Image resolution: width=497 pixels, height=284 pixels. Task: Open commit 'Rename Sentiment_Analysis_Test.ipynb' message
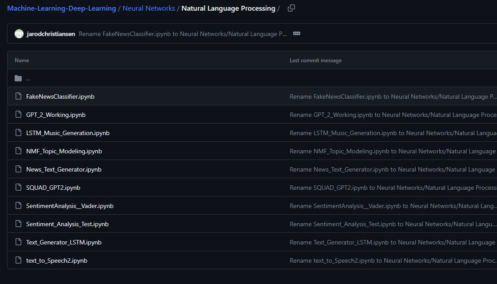pos(393,224)
